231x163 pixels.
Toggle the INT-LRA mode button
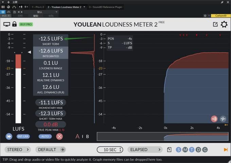coord(23,136)
